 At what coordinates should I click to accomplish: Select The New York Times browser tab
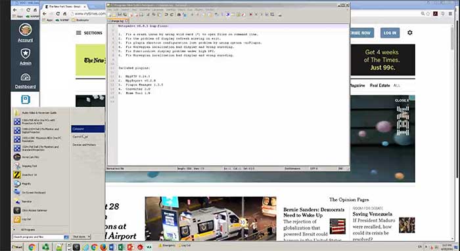[64, 7]
